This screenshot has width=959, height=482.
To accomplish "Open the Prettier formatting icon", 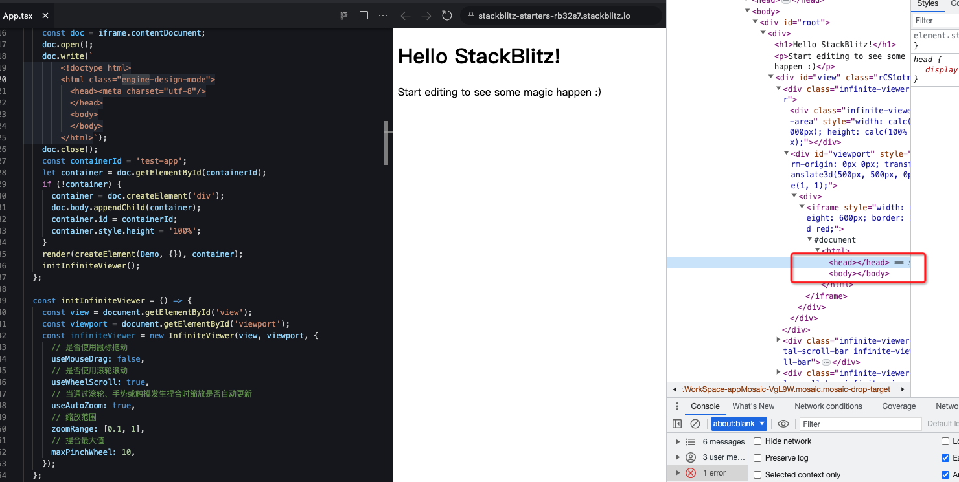I will [343, 16].
